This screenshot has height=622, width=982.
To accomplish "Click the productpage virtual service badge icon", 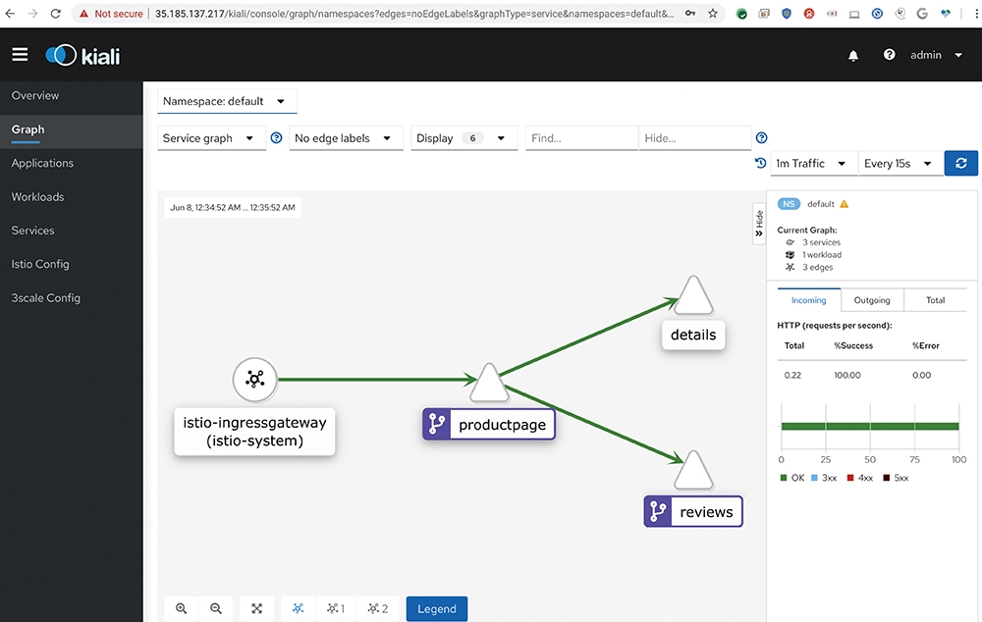I will pos(437,424).
